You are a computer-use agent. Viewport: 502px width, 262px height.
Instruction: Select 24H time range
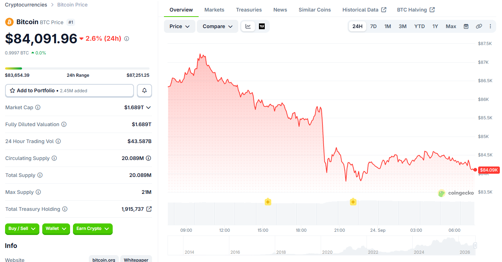point(358,26)
